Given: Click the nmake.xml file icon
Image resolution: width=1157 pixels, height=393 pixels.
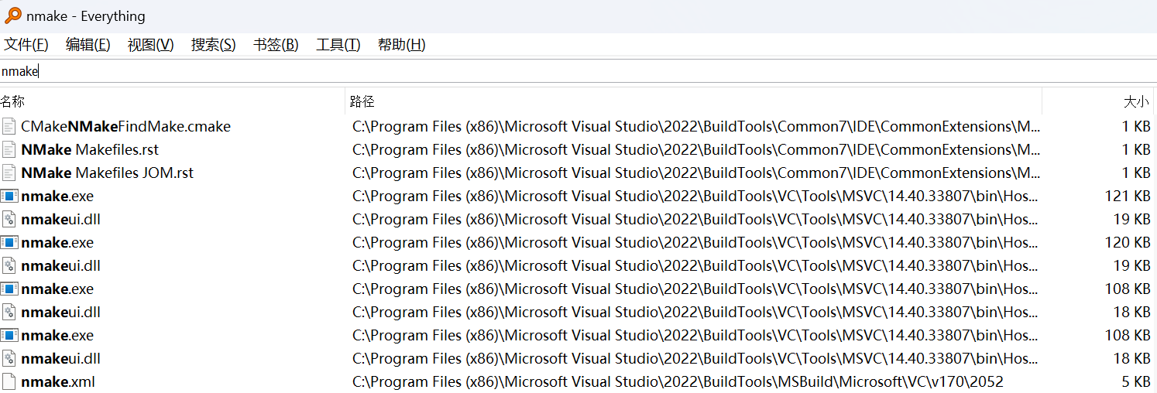Looking at the screenshot, I should tap(9, 381).
